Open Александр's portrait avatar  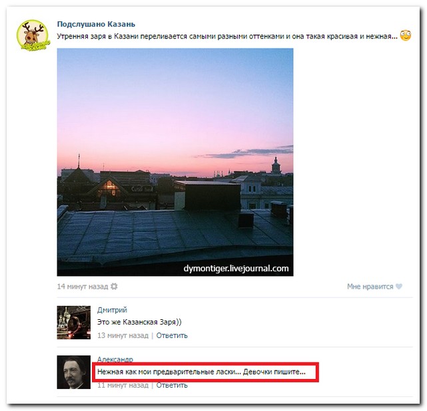coord(74,372)
